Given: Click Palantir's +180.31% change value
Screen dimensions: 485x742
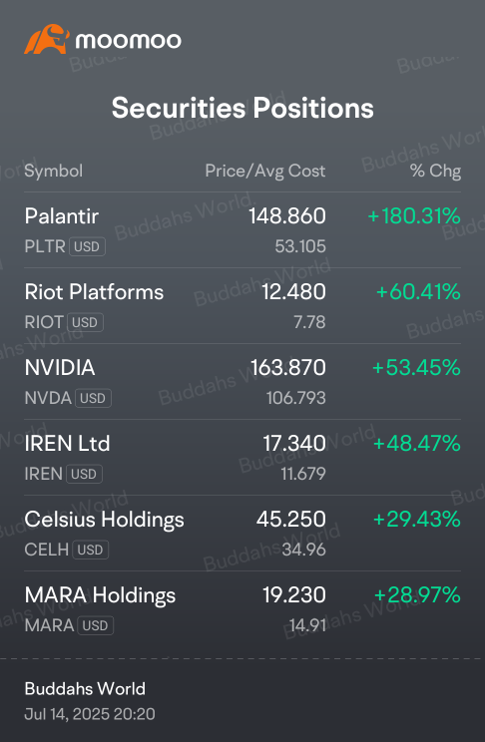Looking at the screenshot, I should click(414, 216).
